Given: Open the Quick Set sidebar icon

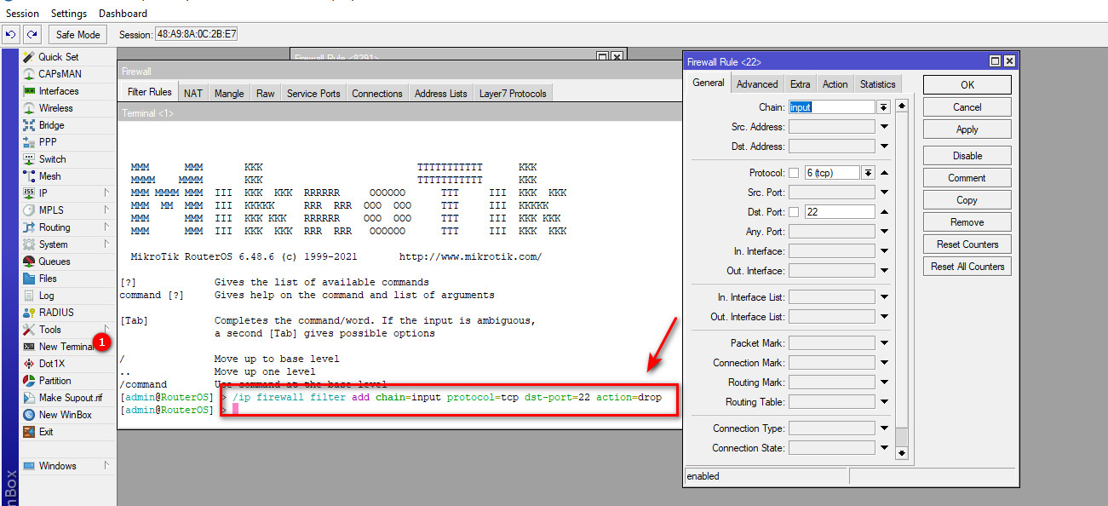Looking at the screenshot, I should point(29,57).
